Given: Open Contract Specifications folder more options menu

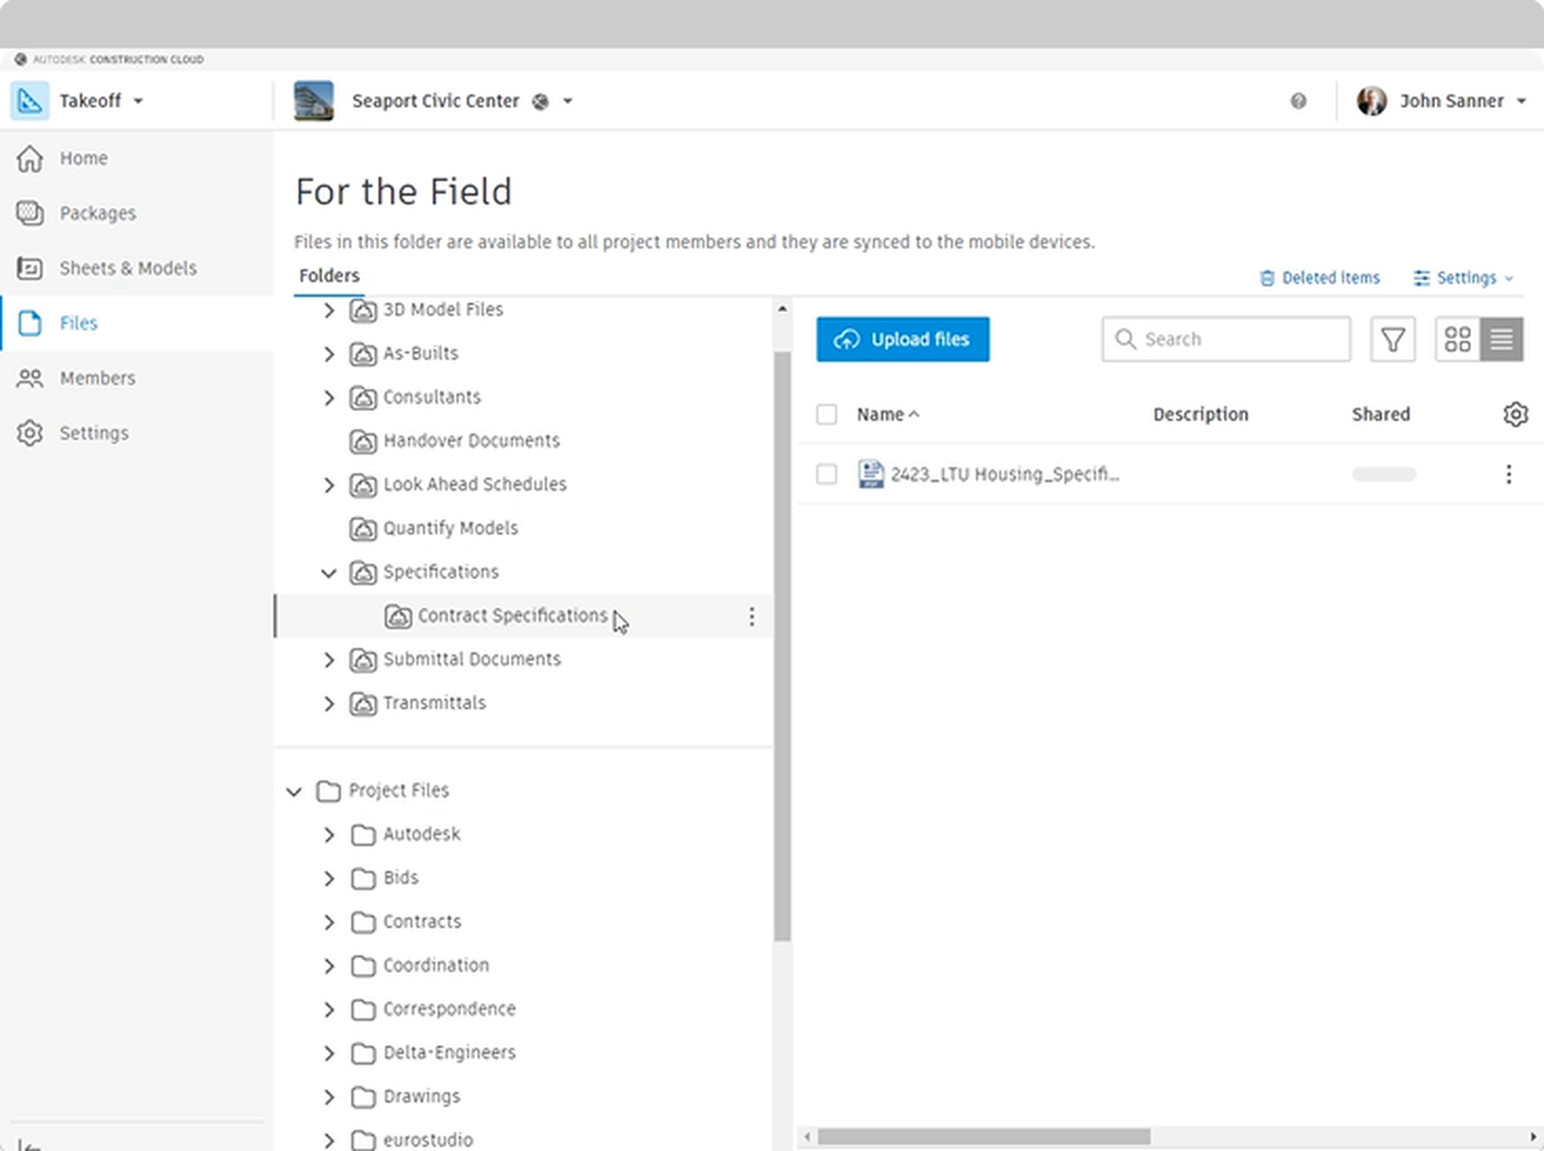Looking at the screenshot, I should 751,617.
